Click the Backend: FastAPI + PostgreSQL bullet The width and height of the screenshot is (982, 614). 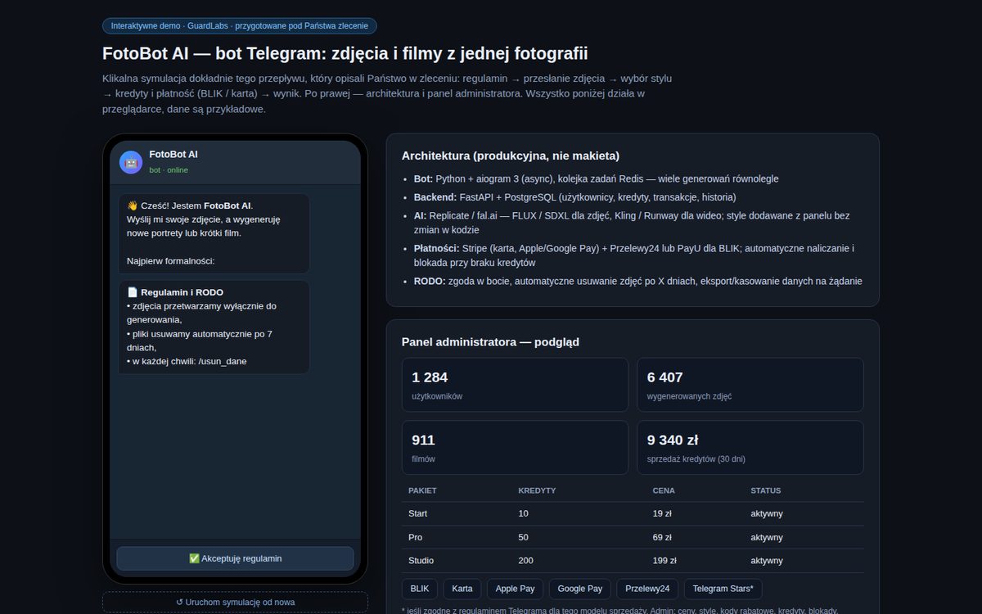tap(574, 197)
